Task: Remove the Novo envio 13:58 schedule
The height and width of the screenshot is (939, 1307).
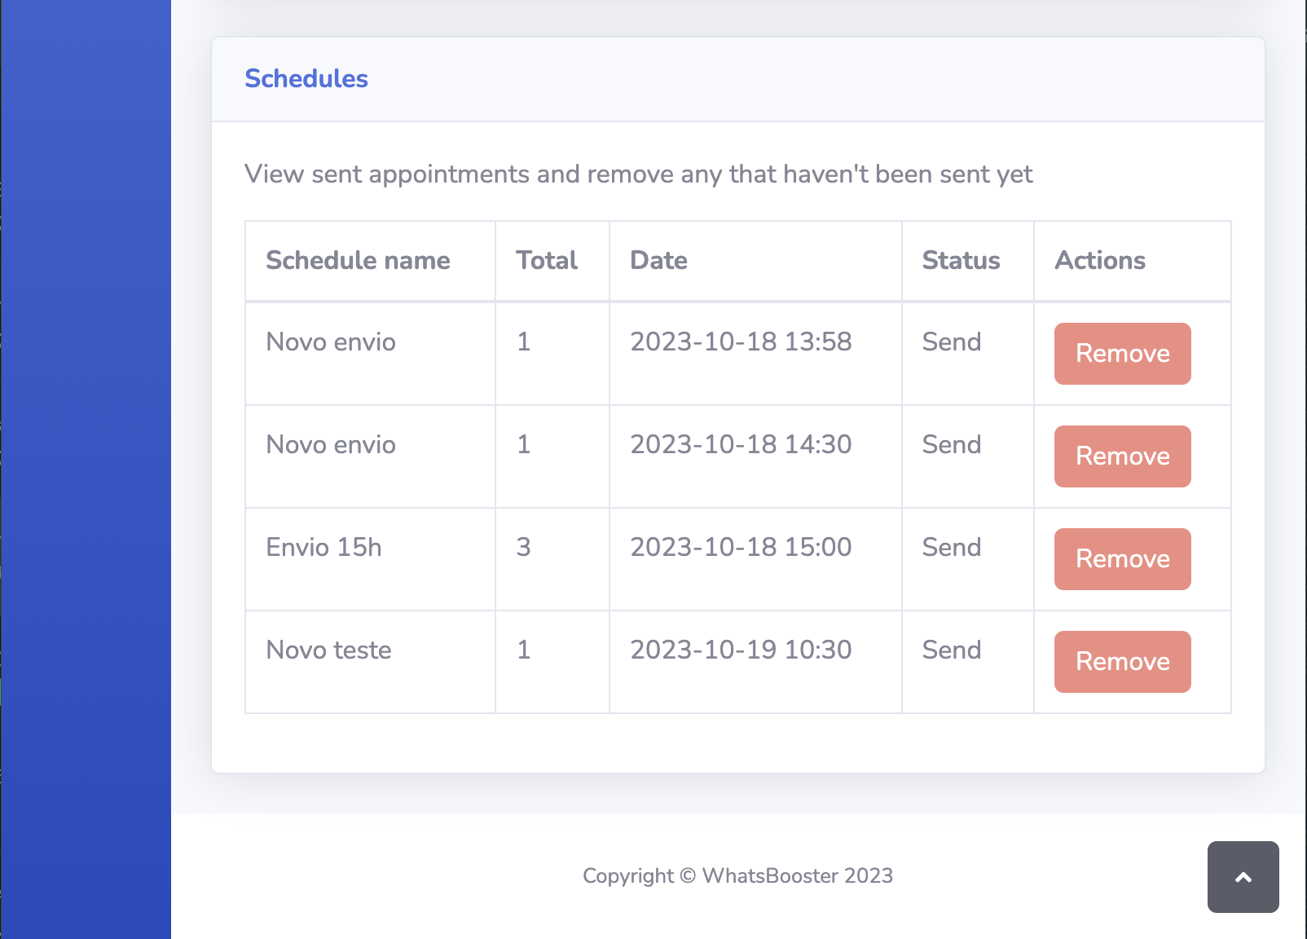Action: pyautogui.click(x=1122, y=354)
